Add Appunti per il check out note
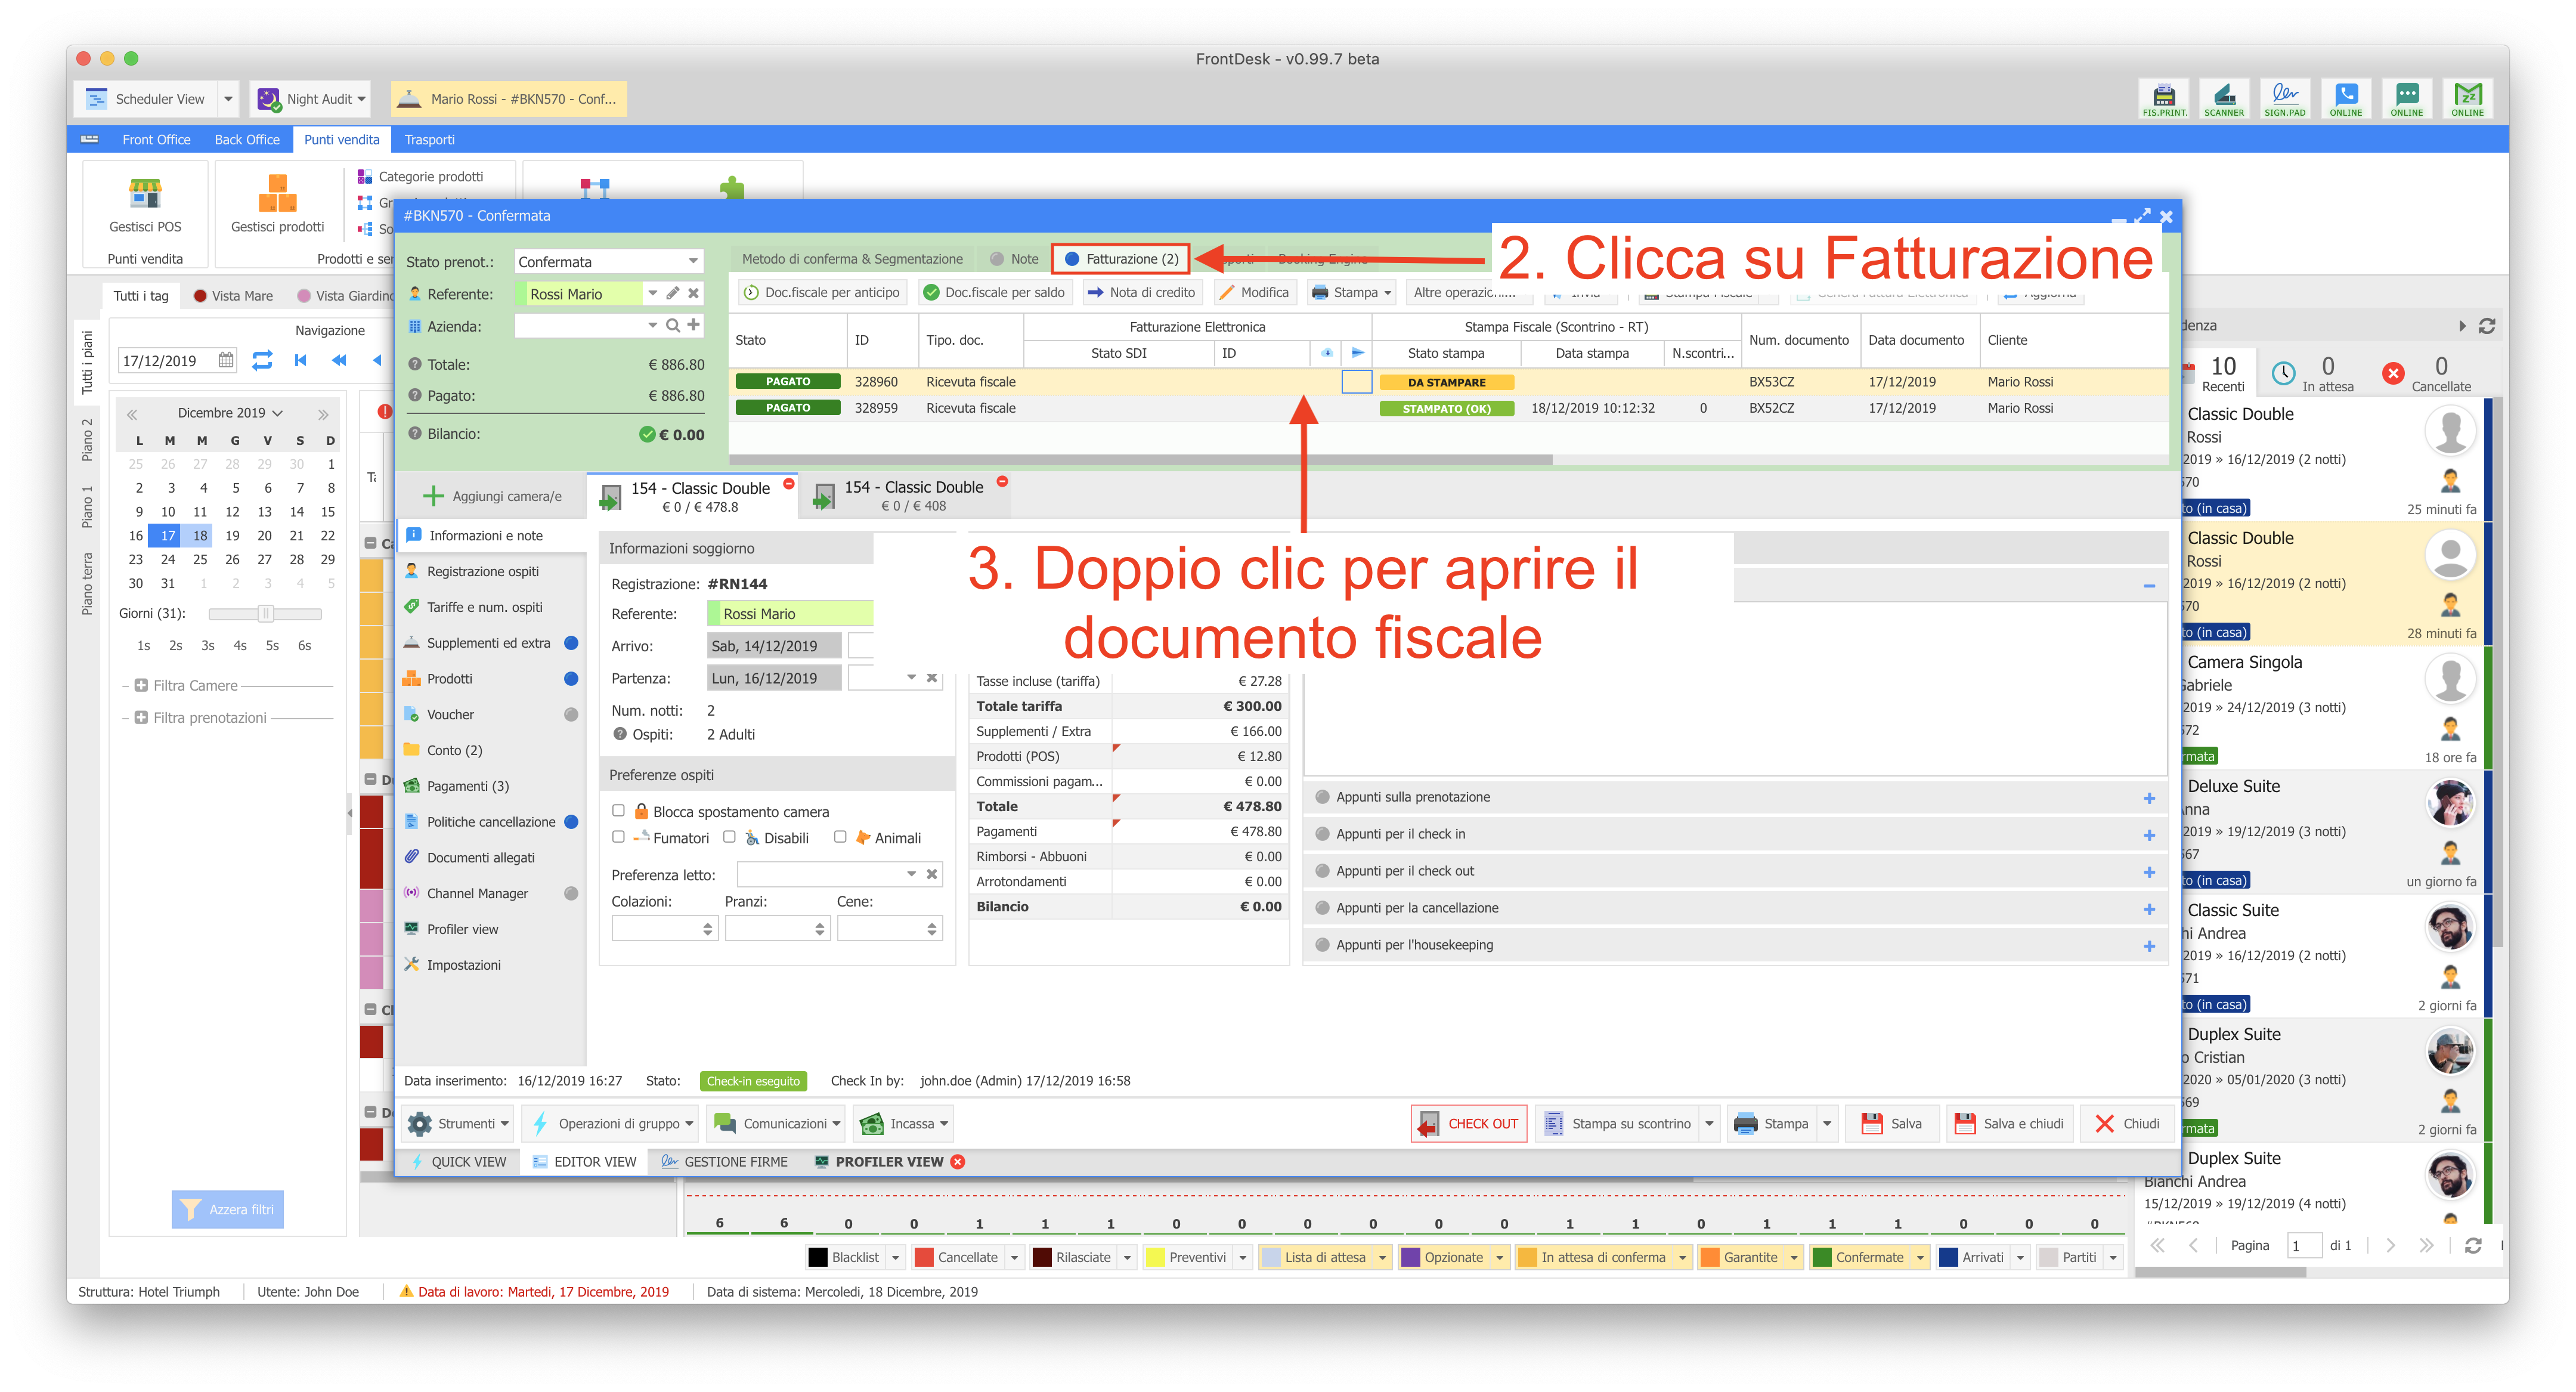2576x1392 pixels. (2149, 872)
